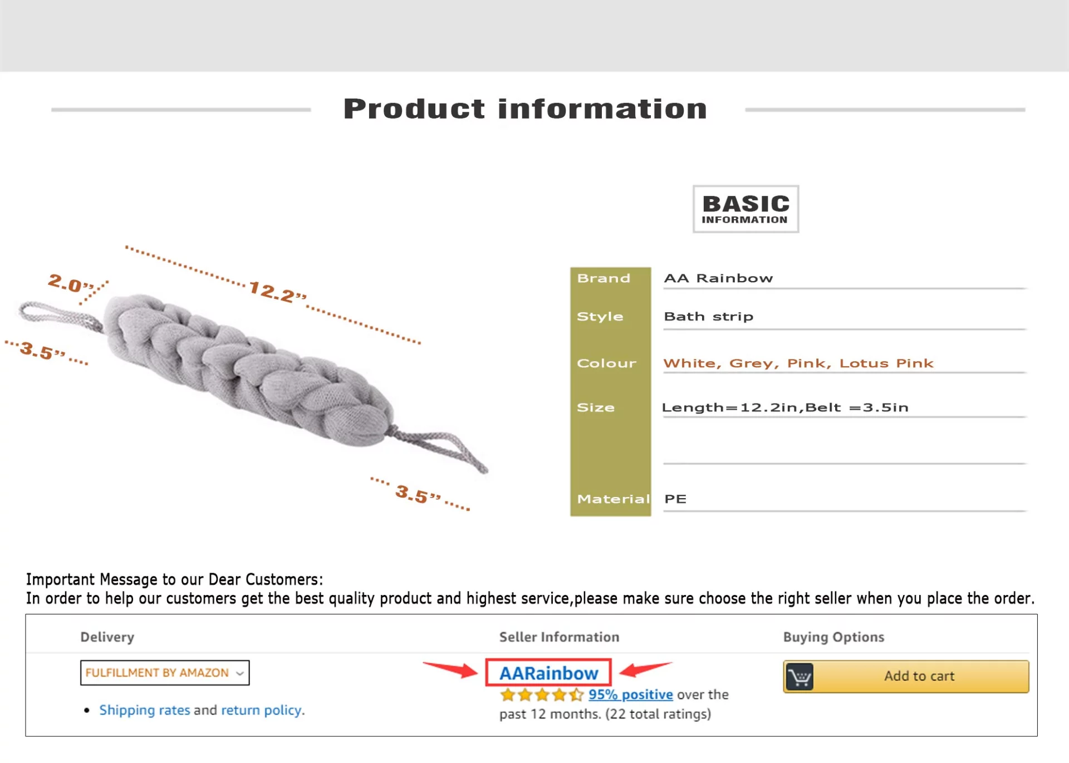Image resolution: width=1069 pixels, height=763 pixels.
Task: Click the 'Delivery' column header
Action: pos(107,637)
